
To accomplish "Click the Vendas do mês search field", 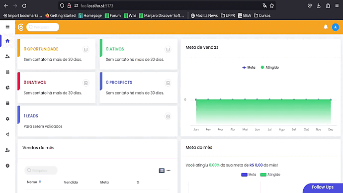I will (x=41, y=170).
